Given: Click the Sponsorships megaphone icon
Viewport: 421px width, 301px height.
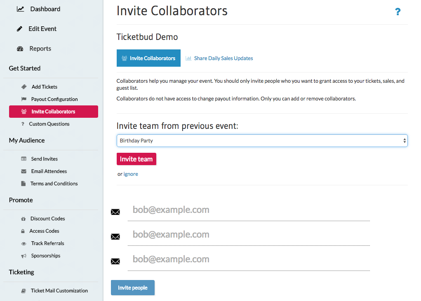Looking at the screenshot, I should pyautogui.click(x=24, y=256).
